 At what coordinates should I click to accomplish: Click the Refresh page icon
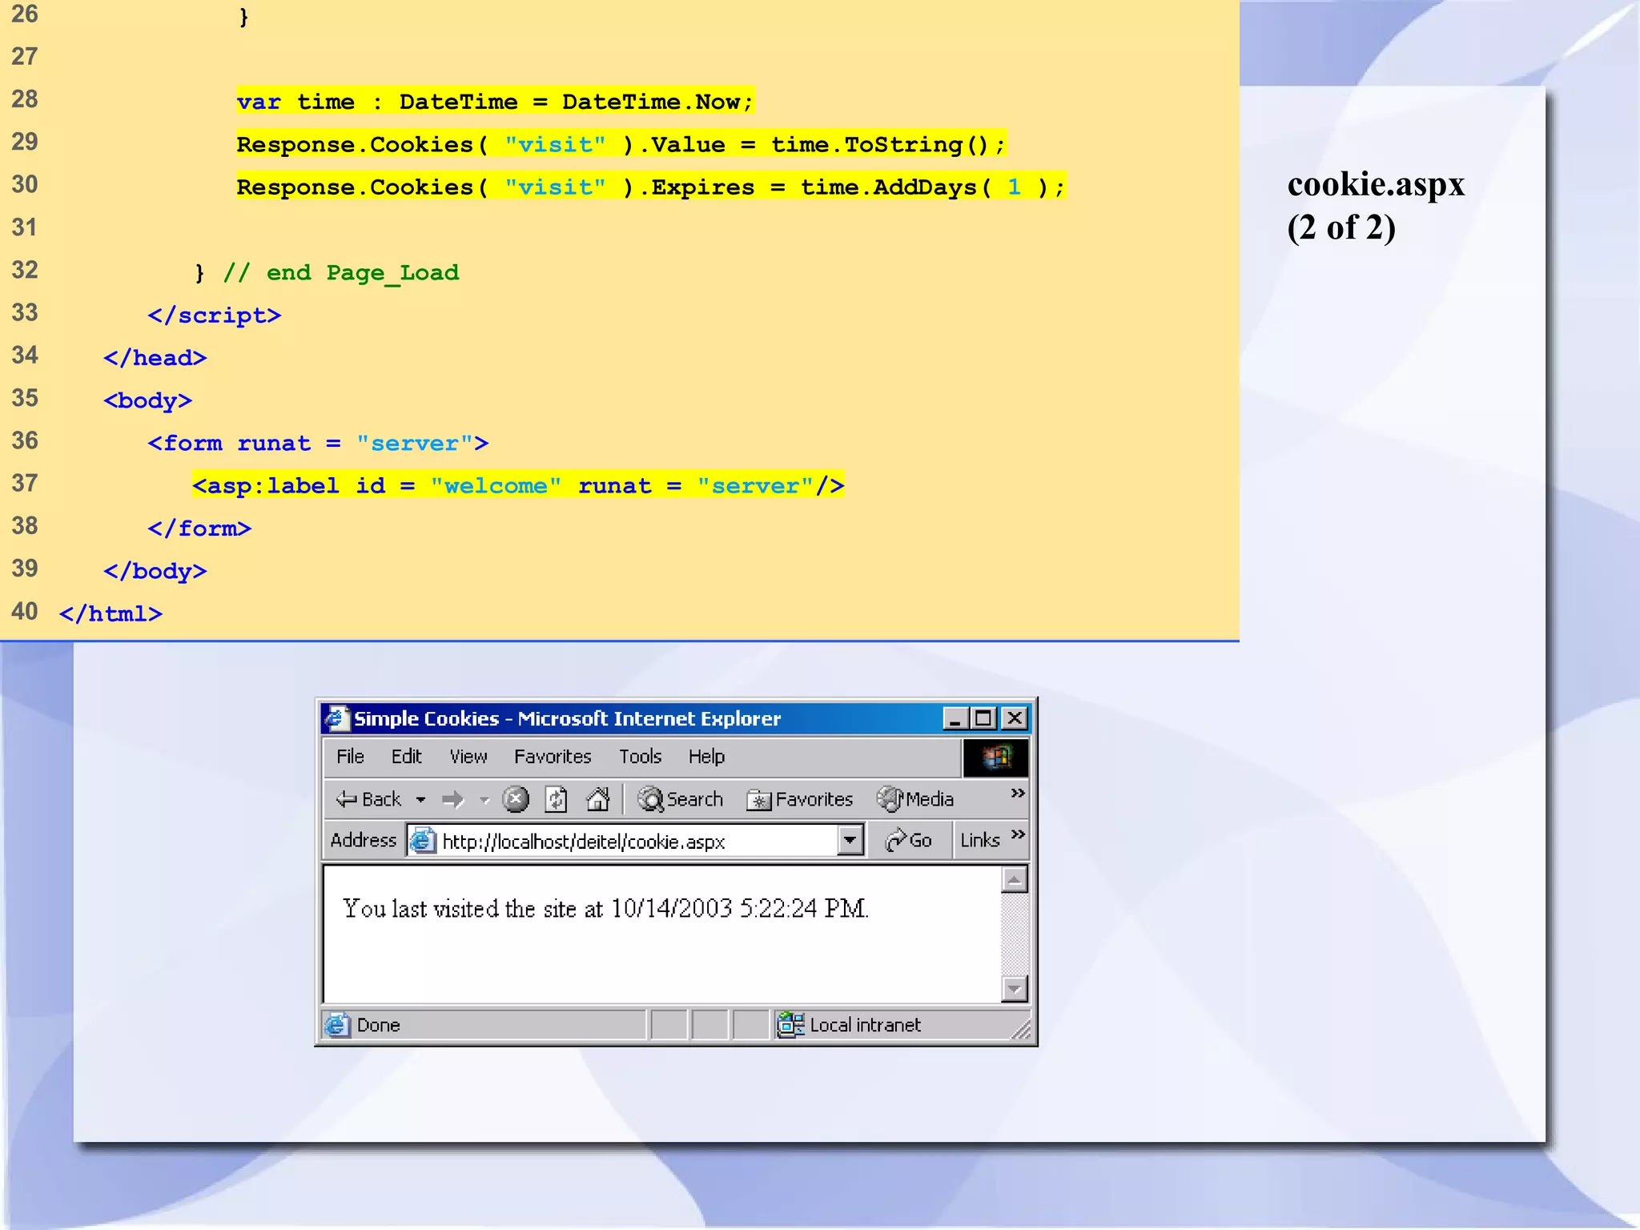coord(557,799)
